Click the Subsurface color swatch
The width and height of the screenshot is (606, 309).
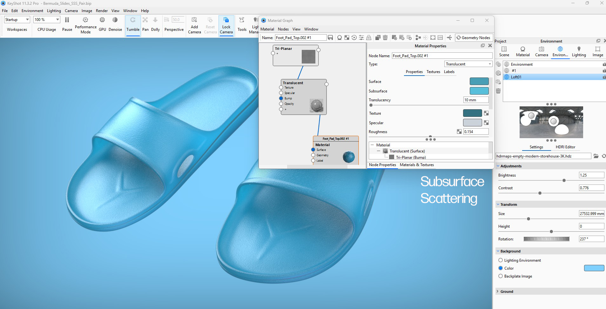point(479,91)
